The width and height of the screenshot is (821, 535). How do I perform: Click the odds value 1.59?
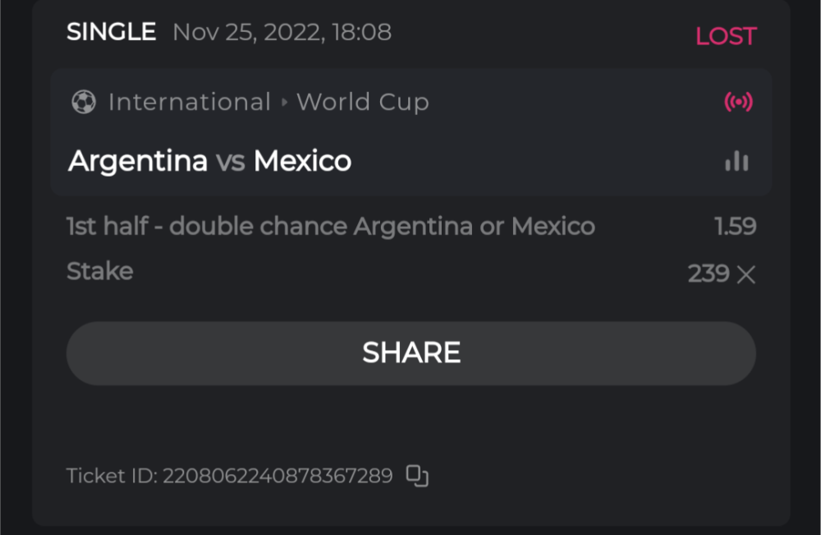coord(739,226)
